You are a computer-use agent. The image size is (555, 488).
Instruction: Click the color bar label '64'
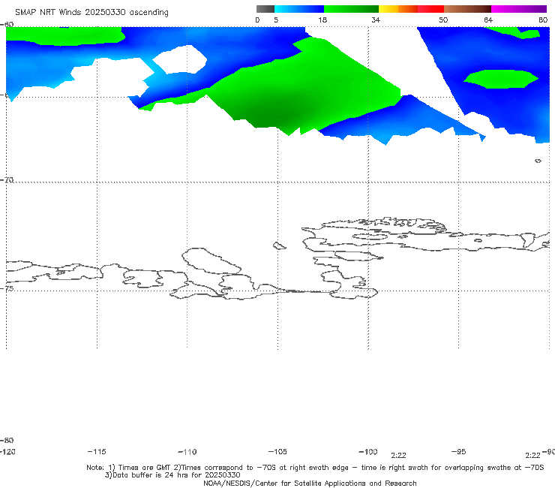[x=488, y=20]
